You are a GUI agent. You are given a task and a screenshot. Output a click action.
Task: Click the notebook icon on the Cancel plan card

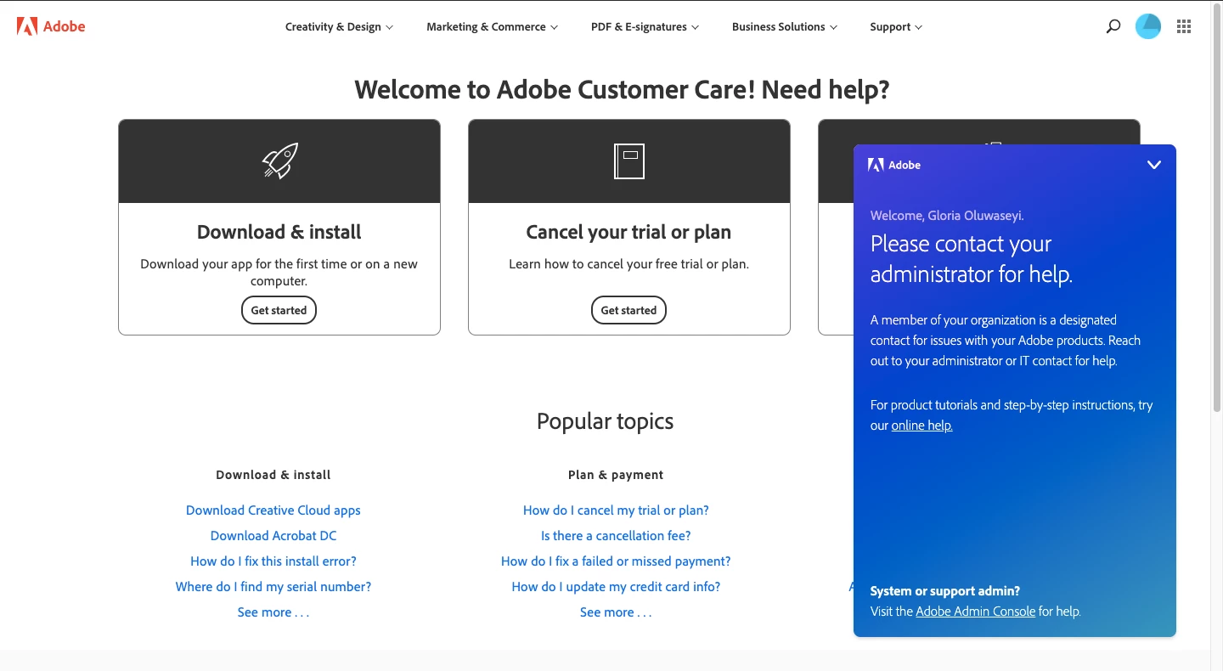pos(629,161)
